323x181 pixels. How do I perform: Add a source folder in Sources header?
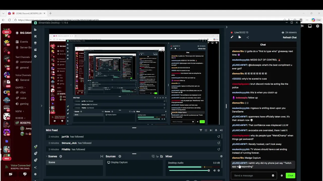(x=161, y=156)
